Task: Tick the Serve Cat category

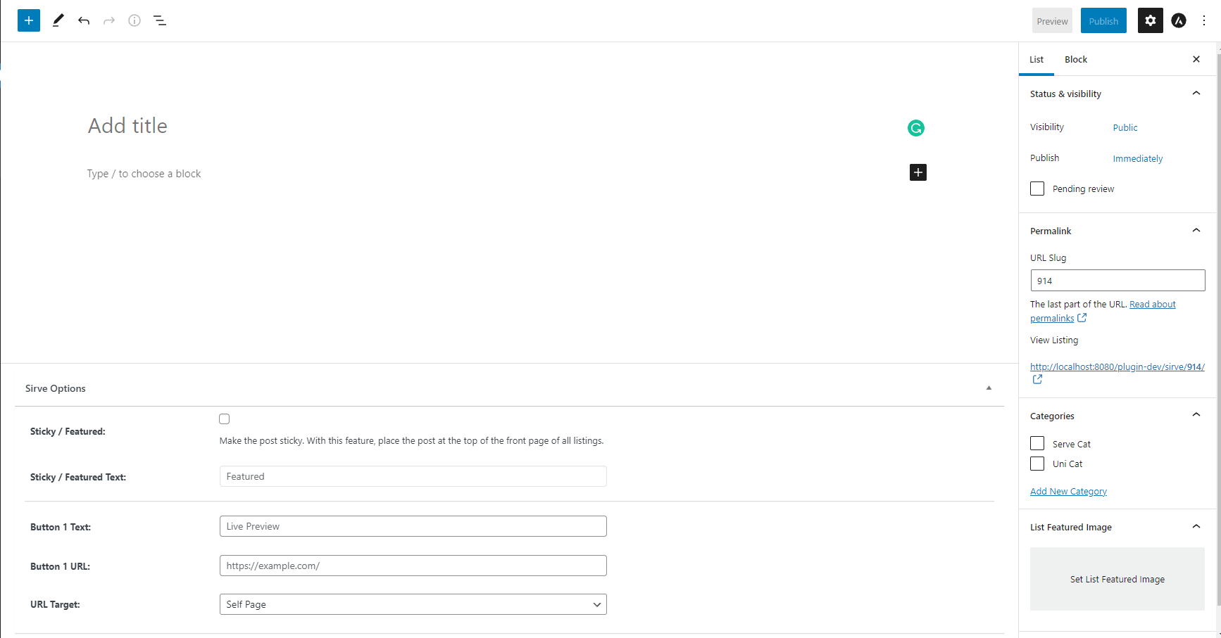Action: (1037, 443)
